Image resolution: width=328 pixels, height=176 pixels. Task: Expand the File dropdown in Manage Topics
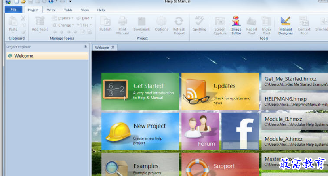pyautogui.click(x=84, y=25)
